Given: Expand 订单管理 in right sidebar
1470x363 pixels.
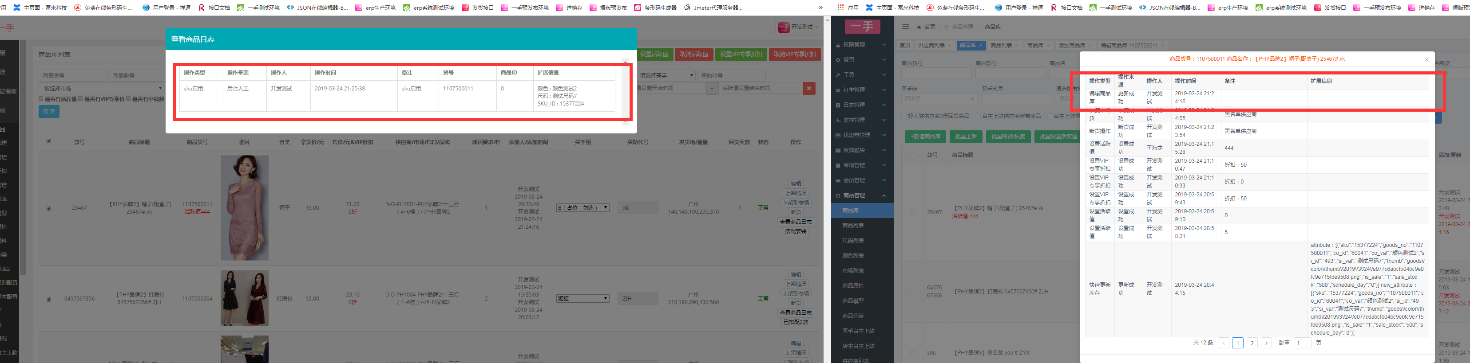Looking at the screenshot, I should tap(862, 90).
